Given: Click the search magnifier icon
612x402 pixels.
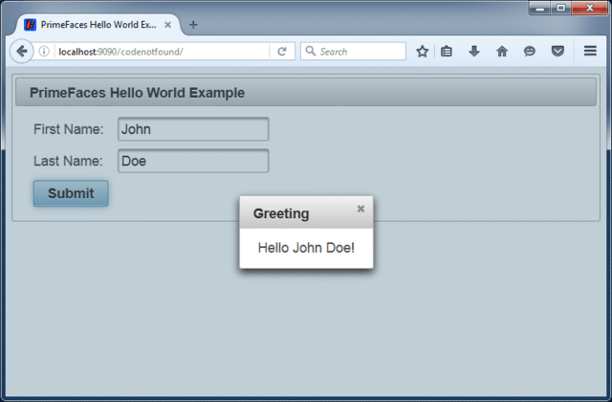Looking at the screenshot, I should click(x=311, y=51).
